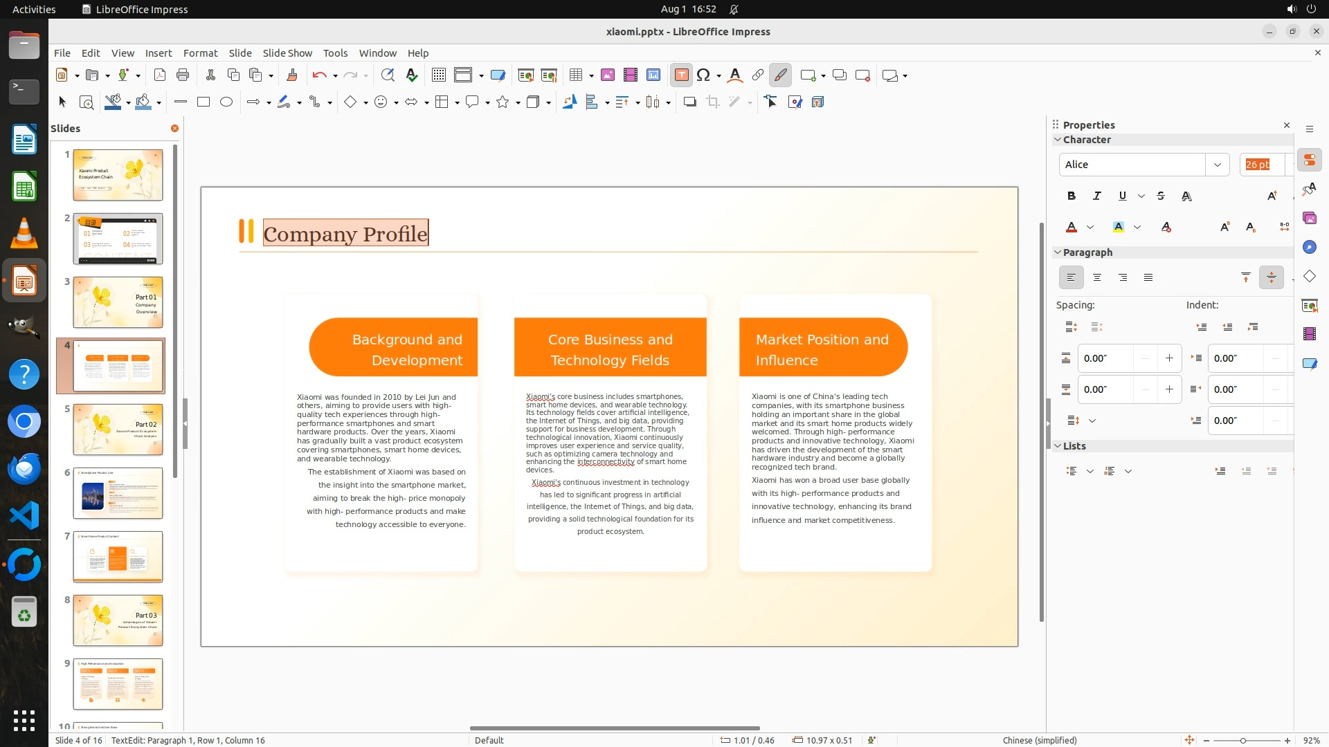Toggle Bold formatting in Character panel
The width and height of the screenshot is (1329, 747).
[x=1071, y=196]
